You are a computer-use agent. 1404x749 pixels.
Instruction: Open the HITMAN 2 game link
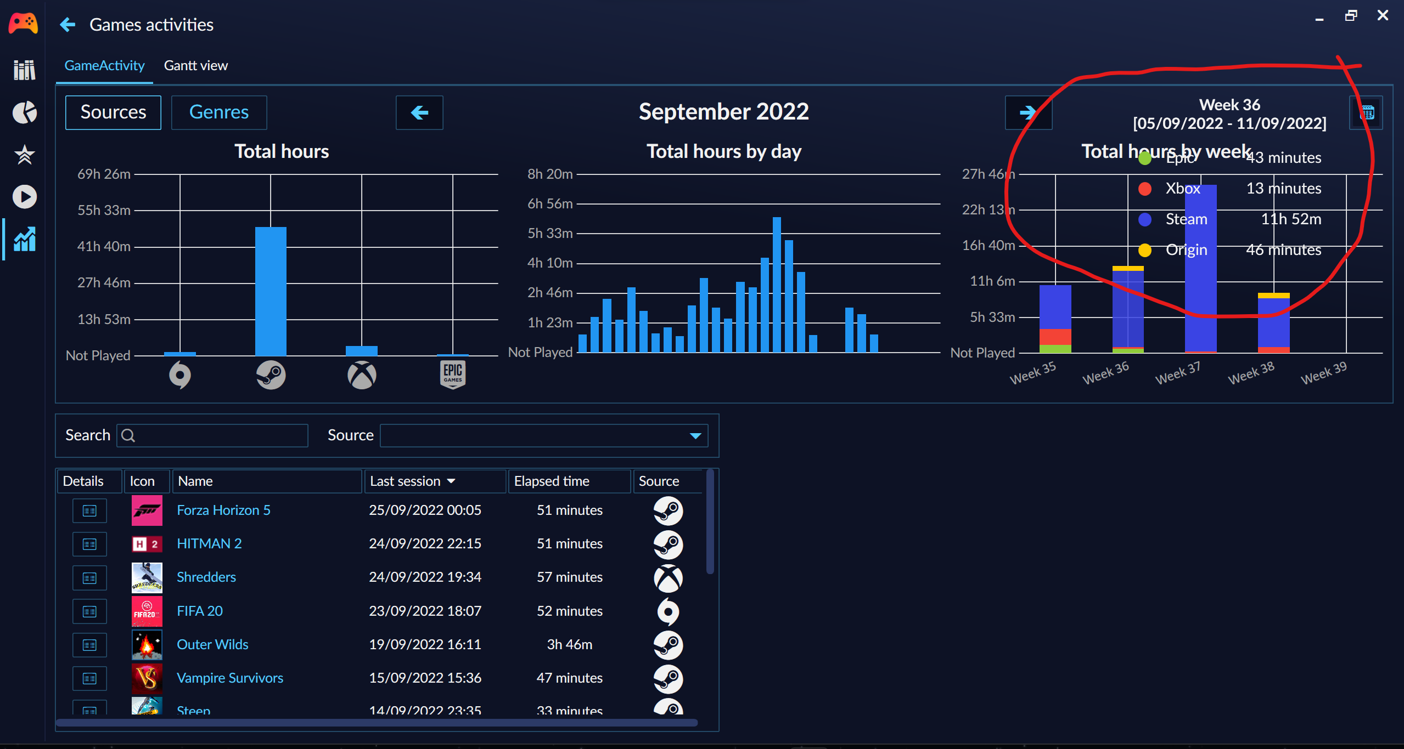point(209,544)
